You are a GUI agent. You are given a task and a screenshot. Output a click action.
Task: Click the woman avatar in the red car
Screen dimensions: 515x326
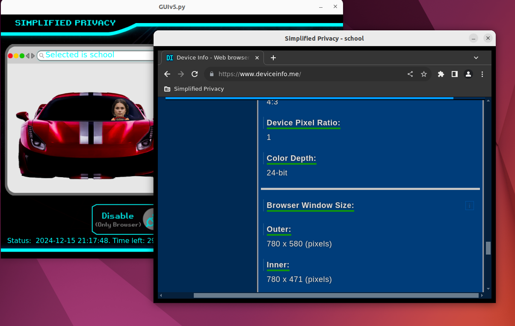[x=120, y=110]
